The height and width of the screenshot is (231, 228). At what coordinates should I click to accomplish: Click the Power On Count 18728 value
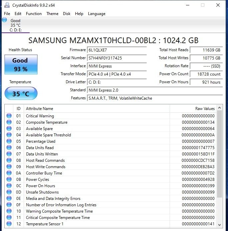tap(206, 74)
